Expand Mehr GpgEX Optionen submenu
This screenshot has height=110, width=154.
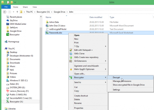tap(105, 69)
